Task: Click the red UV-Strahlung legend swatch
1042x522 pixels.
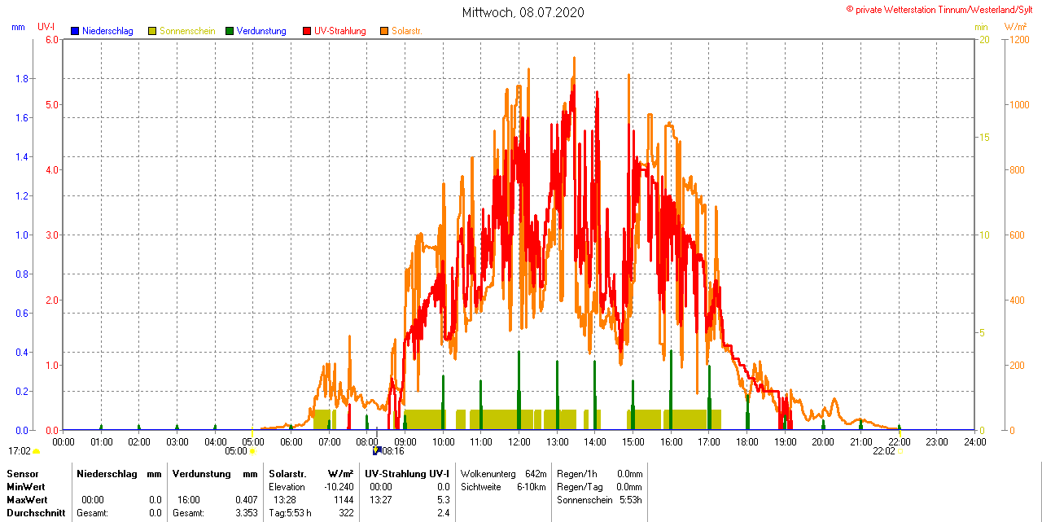Action: [307, 31]
